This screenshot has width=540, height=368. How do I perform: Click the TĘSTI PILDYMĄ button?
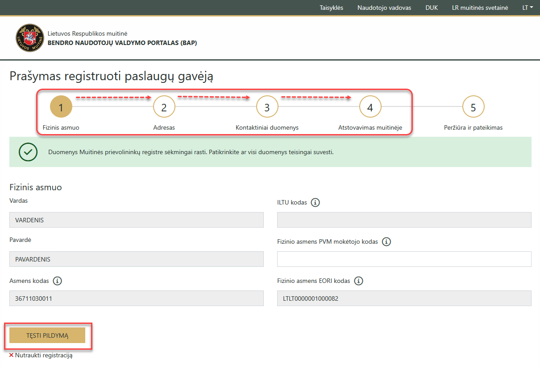pos(47,335)
